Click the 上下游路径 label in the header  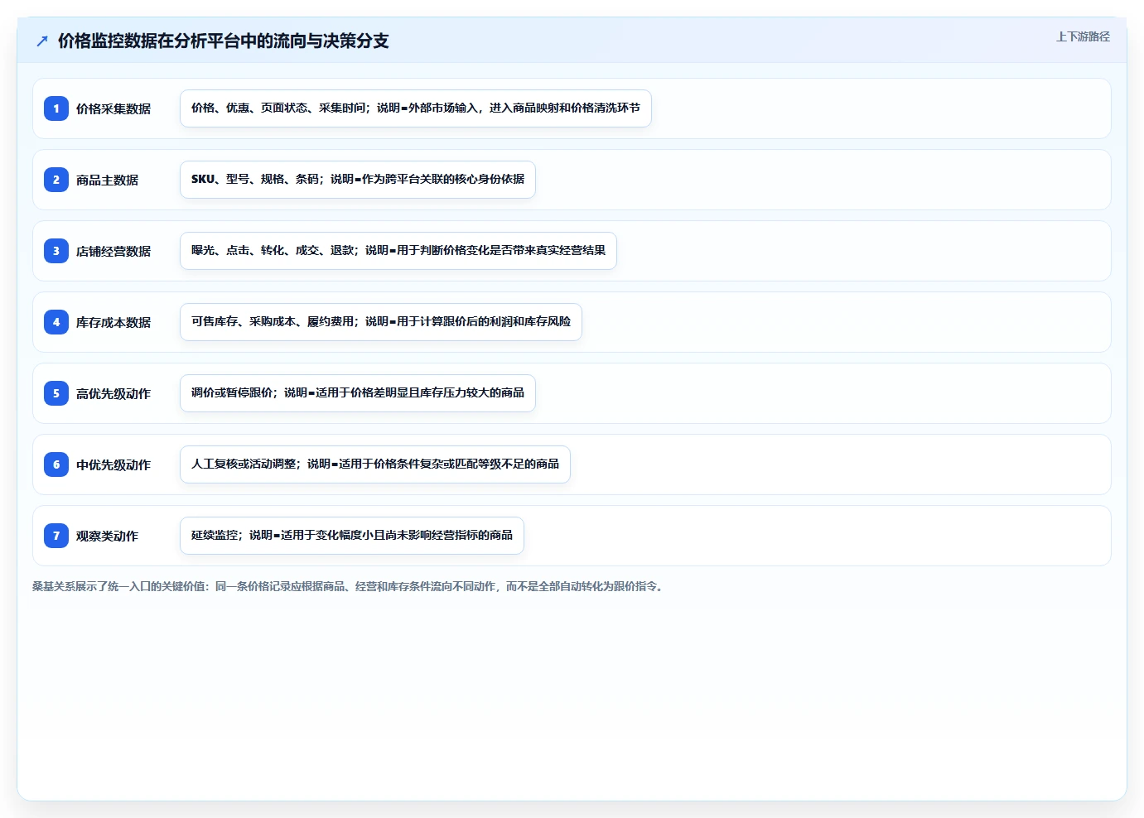coord(1083,36)
